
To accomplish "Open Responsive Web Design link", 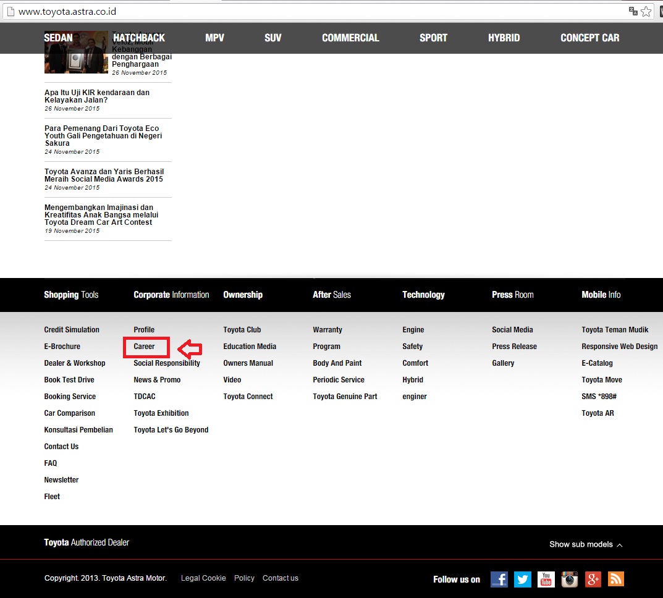I will coord(620,346).
